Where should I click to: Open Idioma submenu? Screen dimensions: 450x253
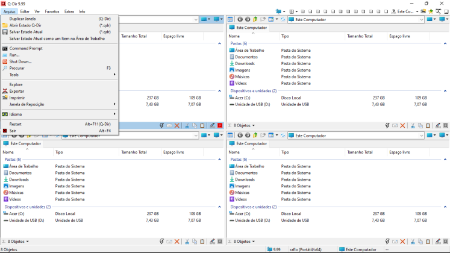60,114
